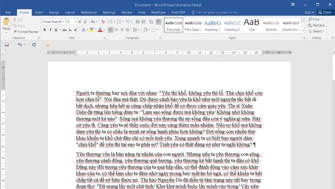
Task: Click the vertical scrollbar thumb
Action: pos(334,67)
